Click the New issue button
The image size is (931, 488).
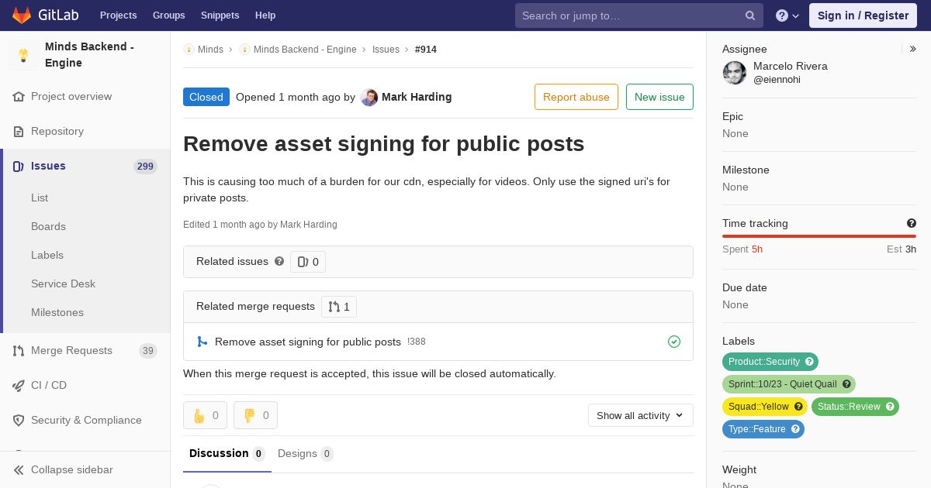click(659, 97)
